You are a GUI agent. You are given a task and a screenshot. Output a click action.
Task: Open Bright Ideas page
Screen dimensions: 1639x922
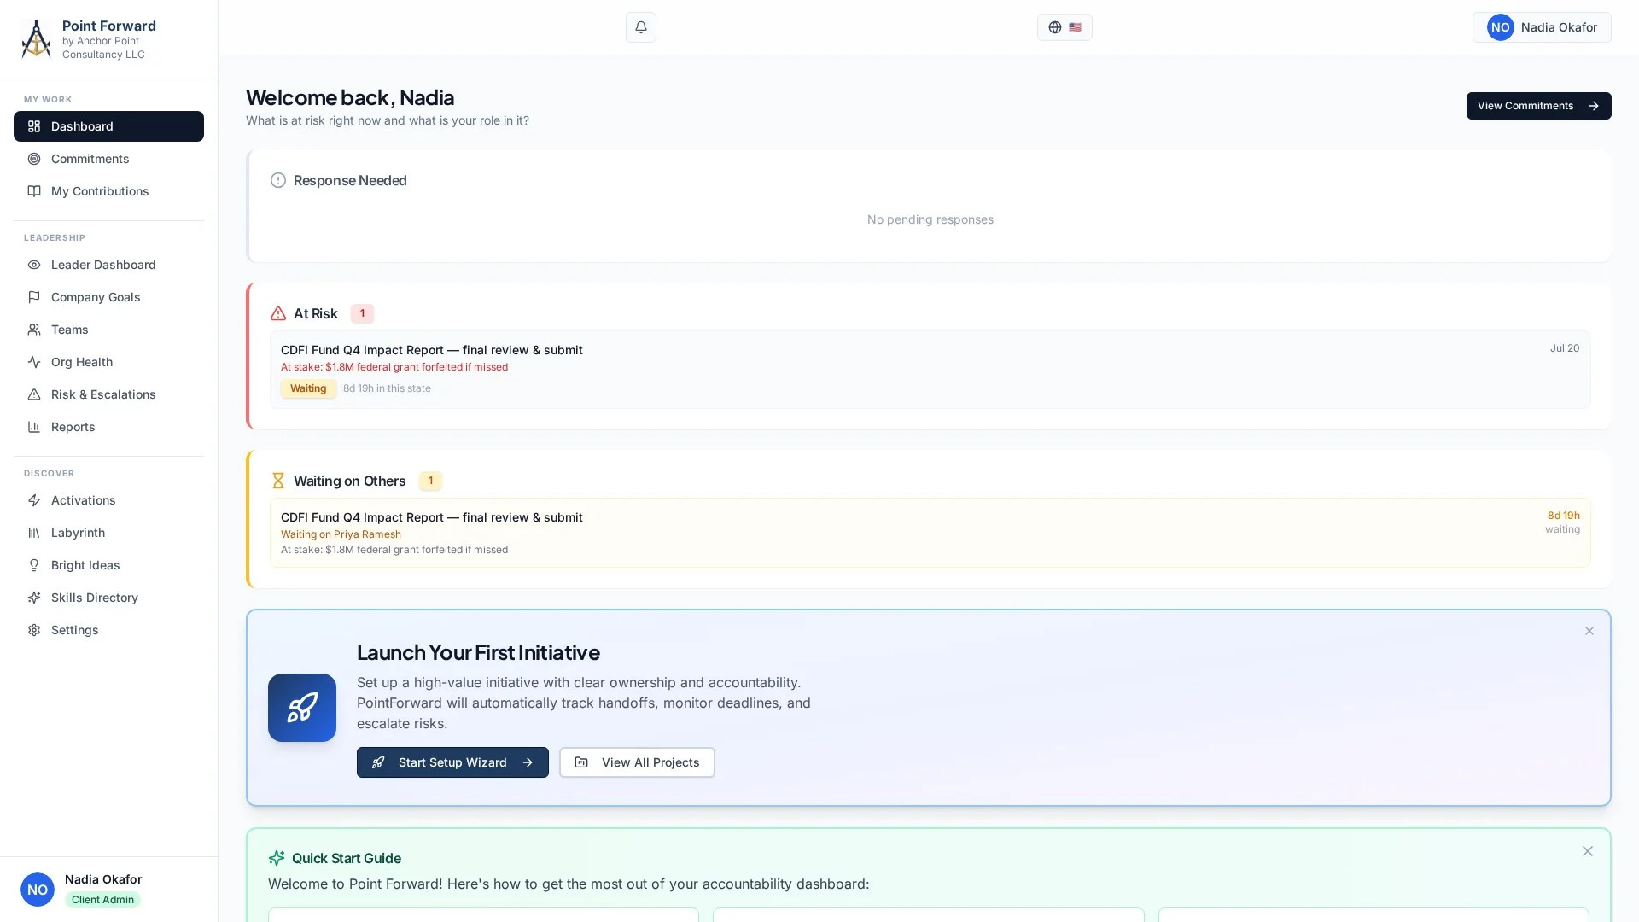coord(108,565)
